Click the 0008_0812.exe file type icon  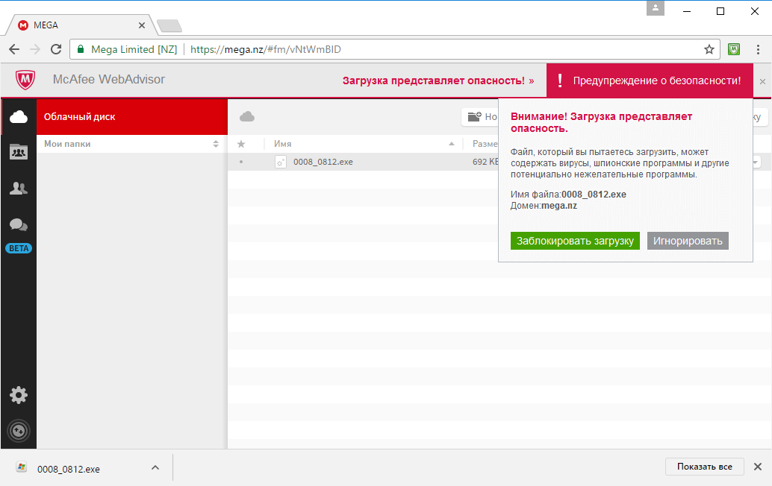(x=280, y=162)
